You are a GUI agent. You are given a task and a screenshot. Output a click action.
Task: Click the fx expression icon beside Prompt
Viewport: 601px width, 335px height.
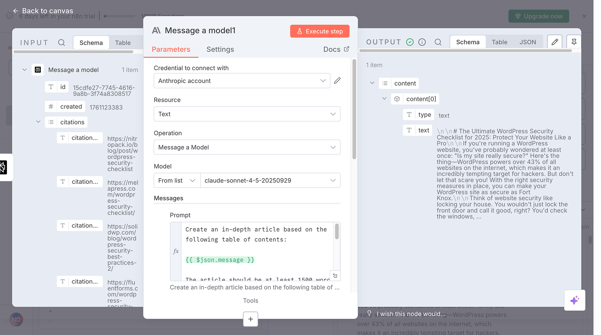coord(176,251)
